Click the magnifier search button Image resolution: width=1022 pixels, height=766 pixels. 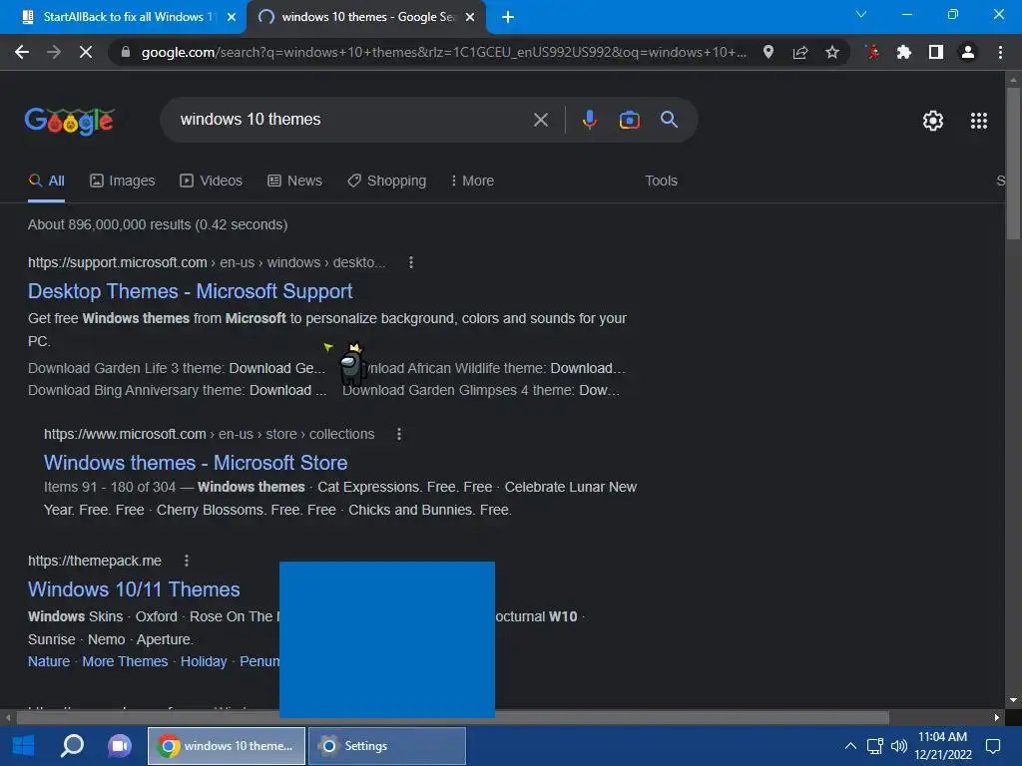[669, 120]
